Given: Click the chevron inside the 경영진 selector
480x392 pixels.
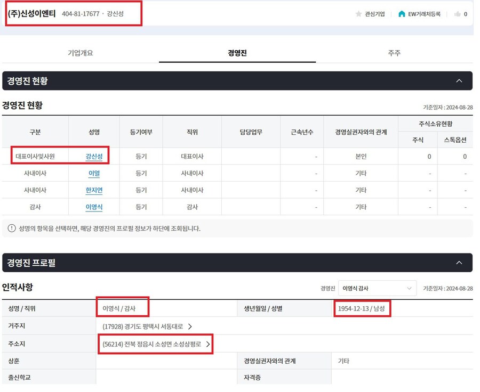Looking at the screenshot, I should point(411,288).
